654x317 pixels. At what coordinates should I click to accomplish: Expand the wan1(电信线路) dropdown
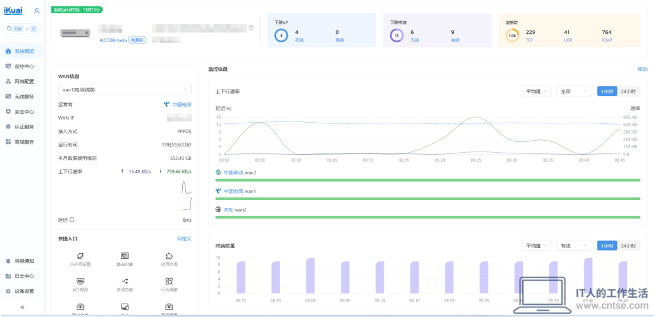pyautogui.click(x=125, y=89)
